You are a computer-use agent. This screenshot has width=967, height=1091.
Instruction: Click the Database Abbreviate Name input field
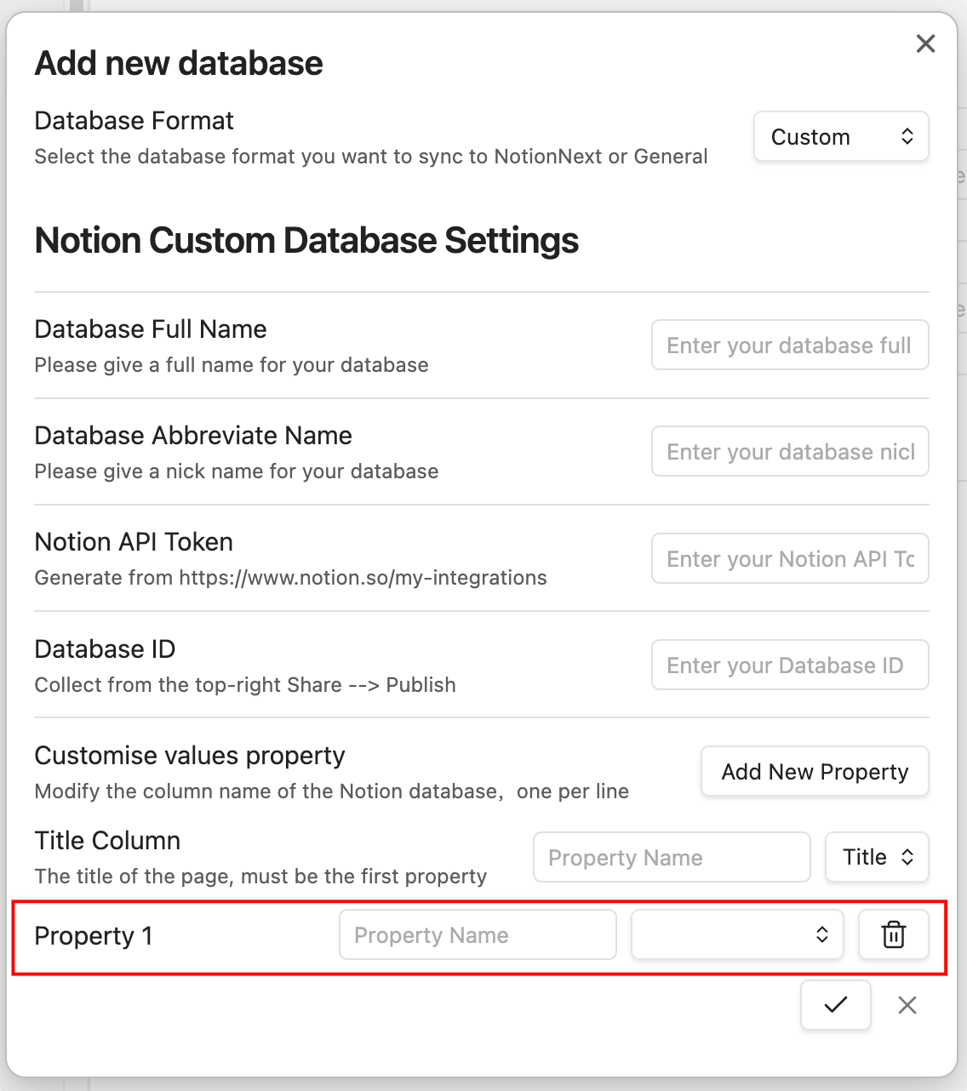(x=789, y=451)
